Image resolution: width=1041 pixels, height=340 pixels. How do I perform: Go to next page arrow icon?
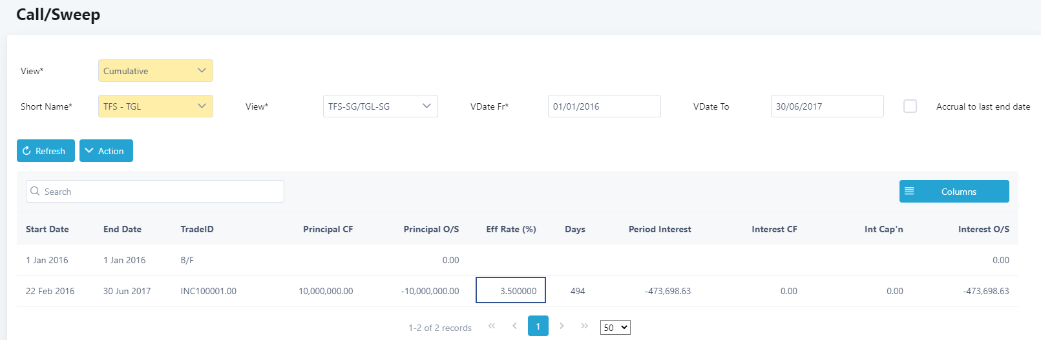click(562, 326)
